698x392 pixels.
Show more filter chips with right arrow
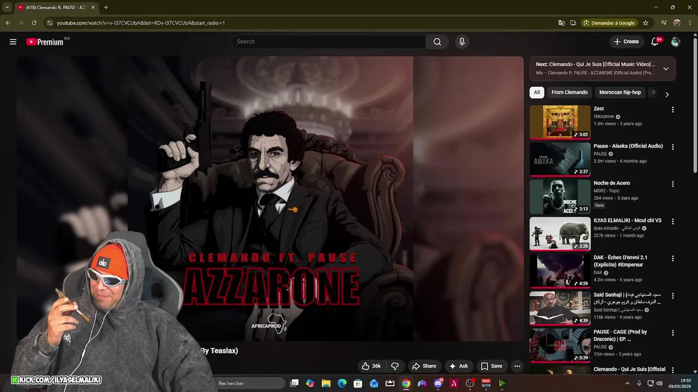[667, 94]
